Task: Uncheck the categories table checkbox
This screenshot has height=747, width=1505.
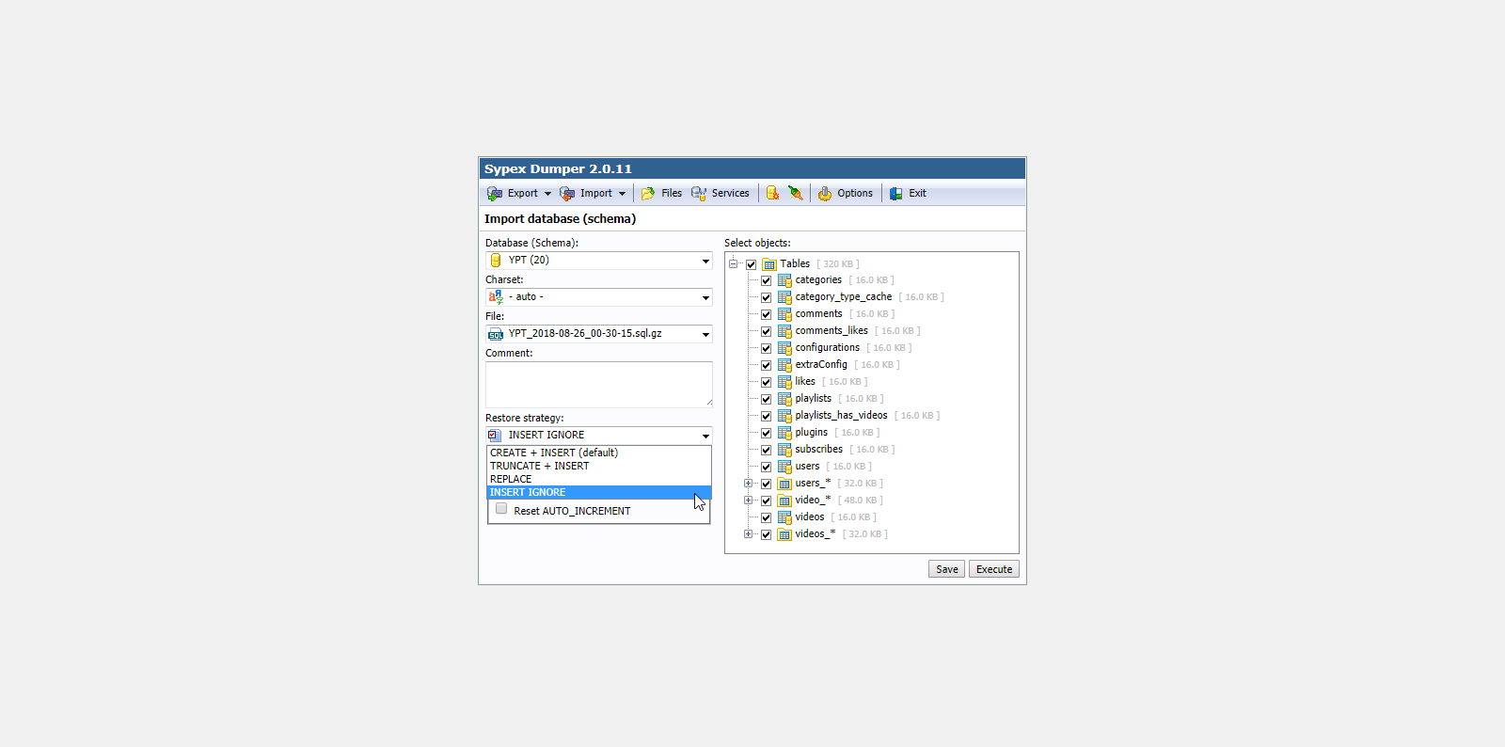Action: [767, 280]
